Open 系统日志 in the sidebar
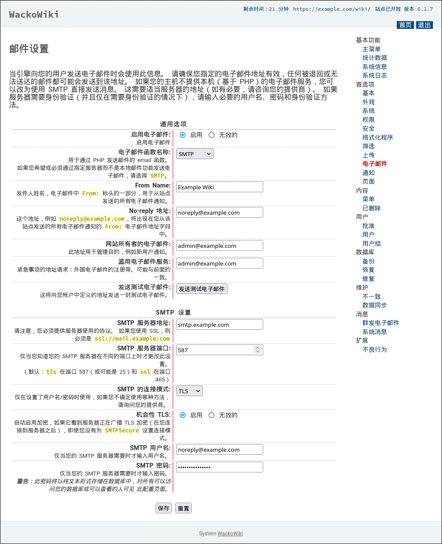This screenshot has height=544, width=442. tap(374, 75)
